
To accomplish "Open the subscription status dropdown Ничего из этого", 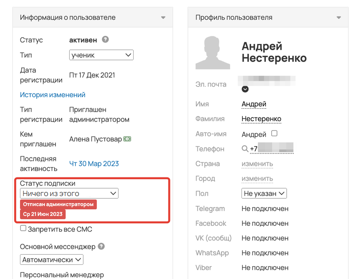I will [70, 193].
